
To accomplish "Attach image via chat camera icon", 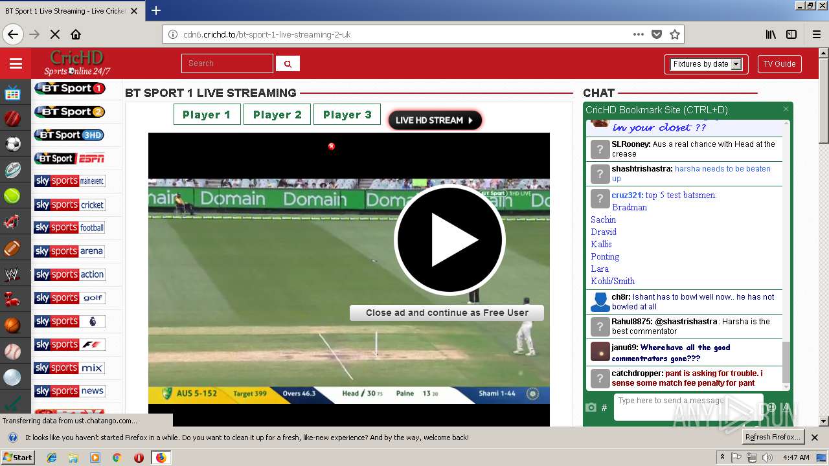I will [x=591, y=407].
